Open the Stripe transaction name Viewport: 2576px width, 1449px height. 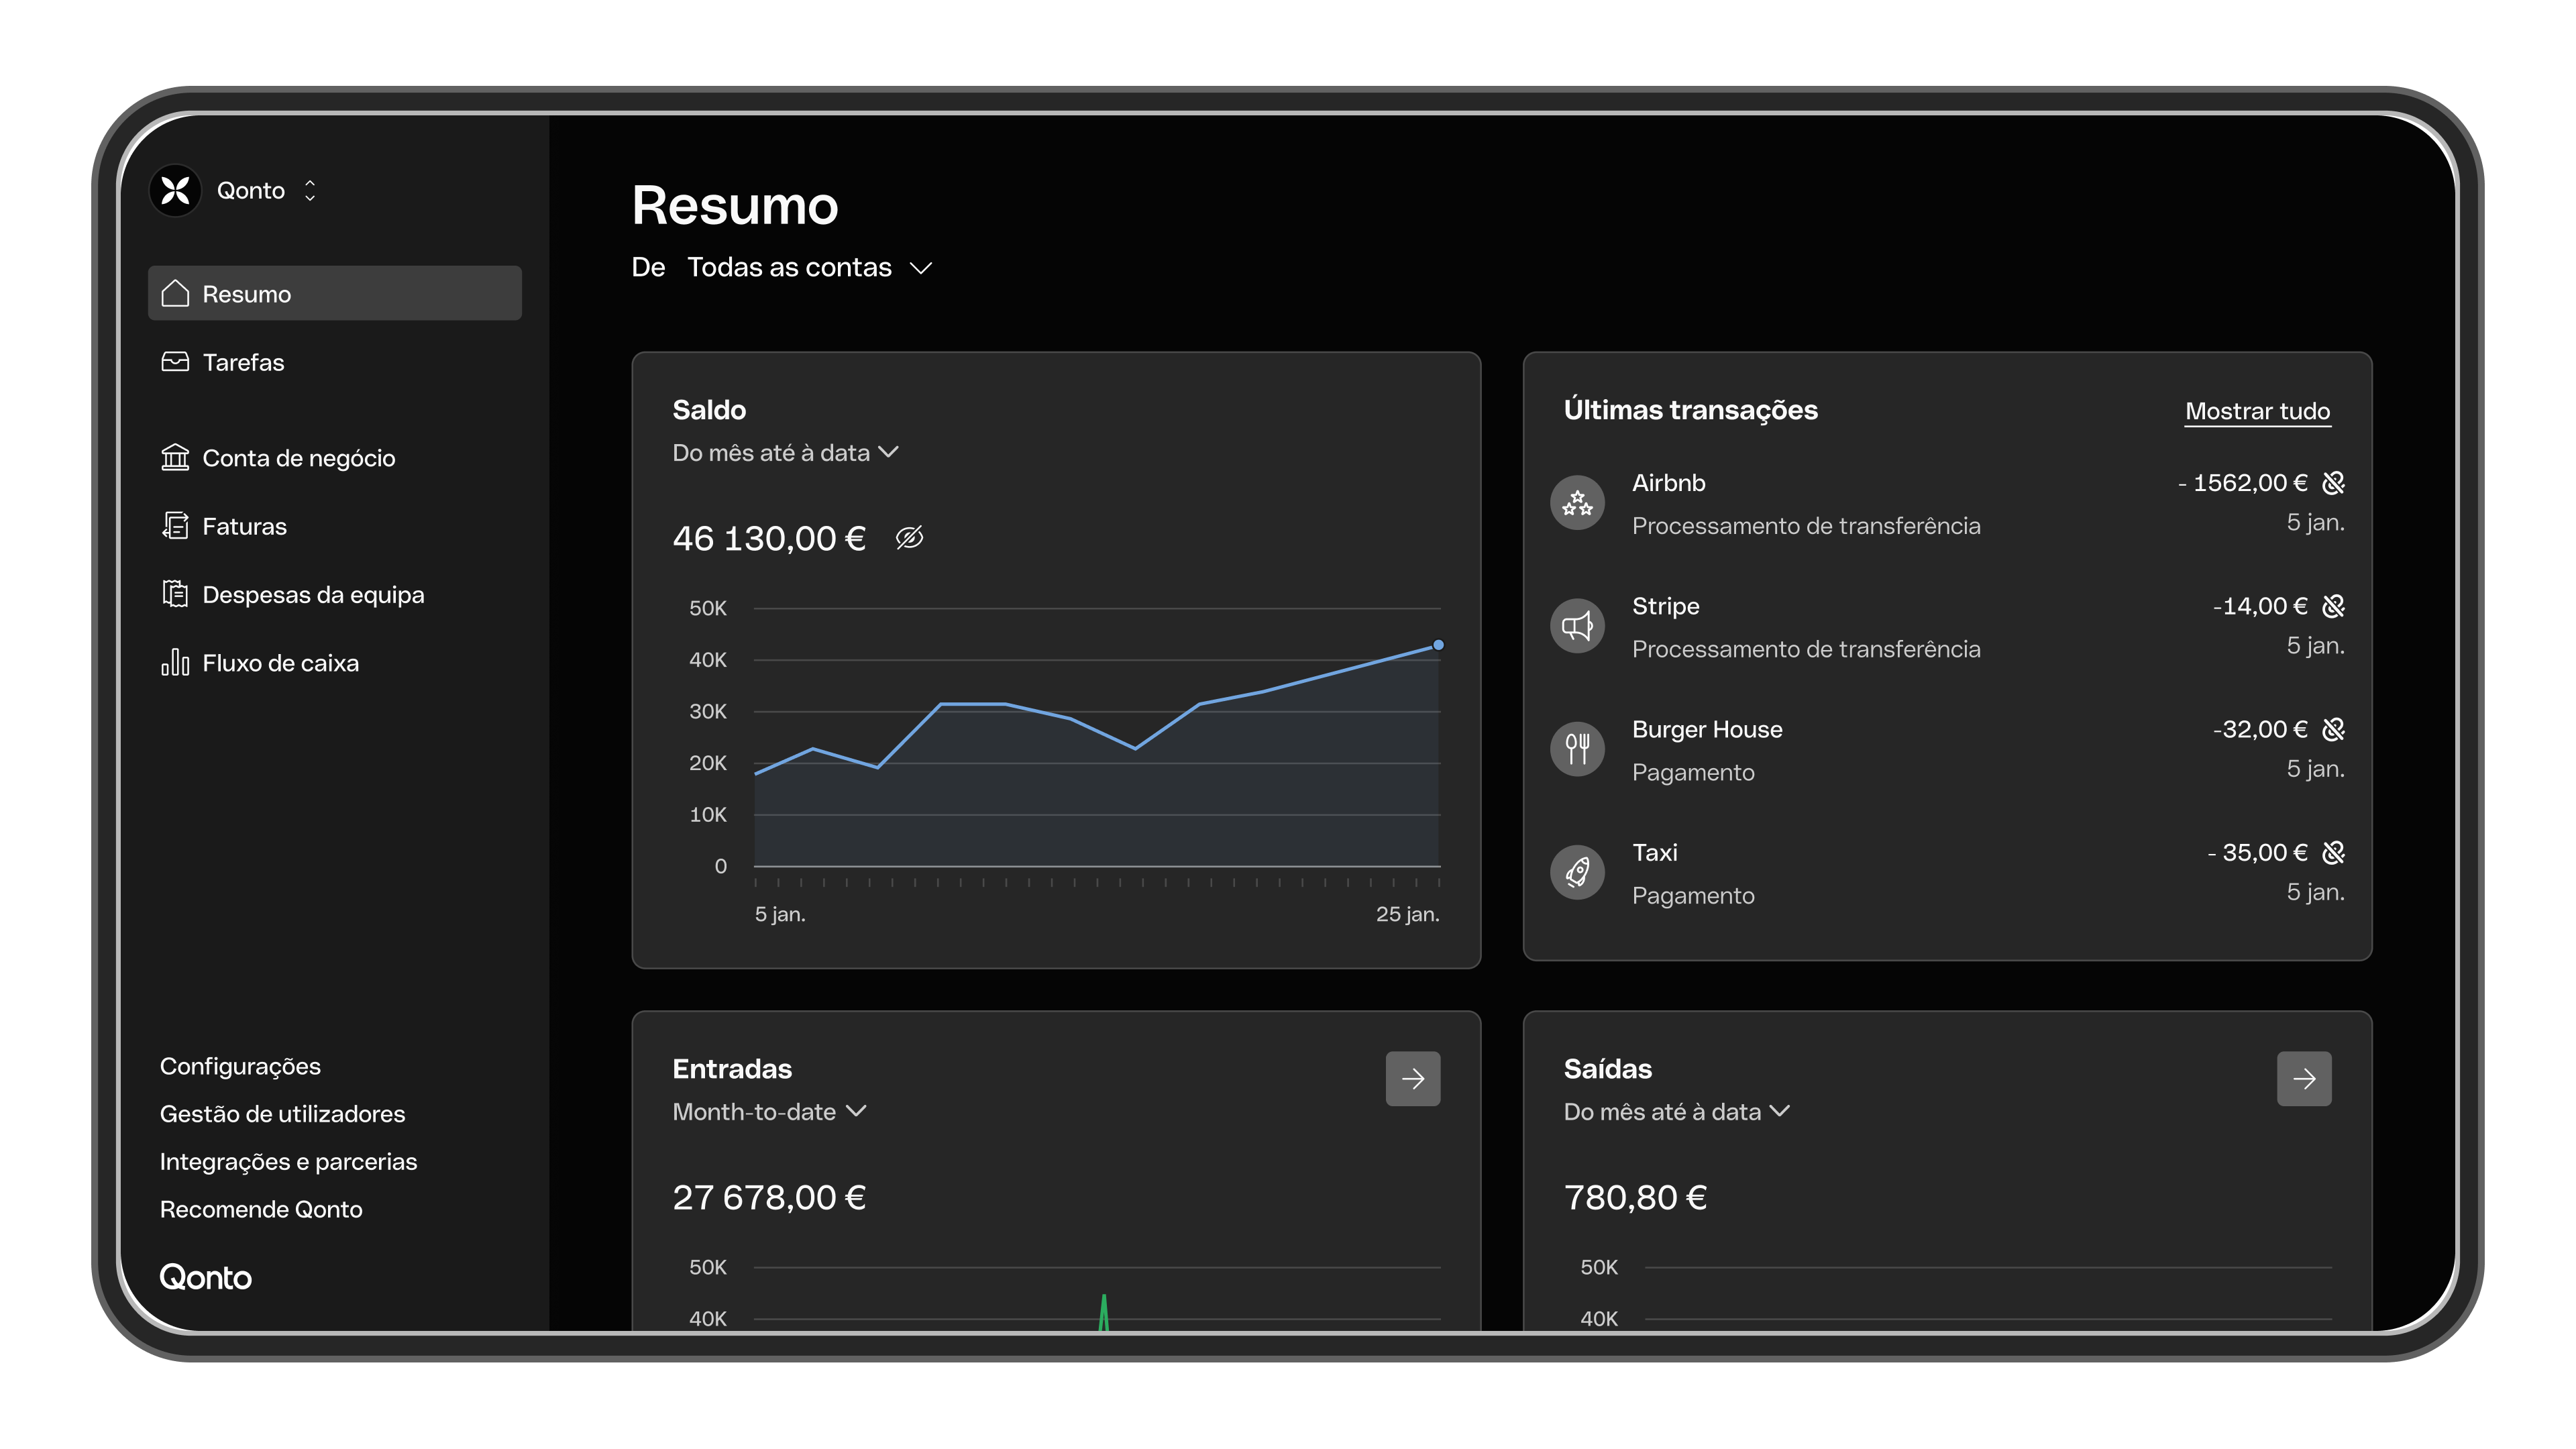[1665, 606]
